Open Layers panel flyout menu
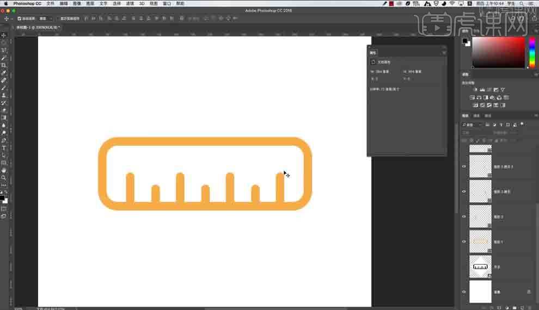This screenshot has width=539, height=310. tap(536, 116)
